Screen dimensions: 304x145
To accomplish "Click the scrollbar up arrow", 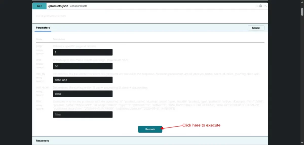I will (302, 2).
